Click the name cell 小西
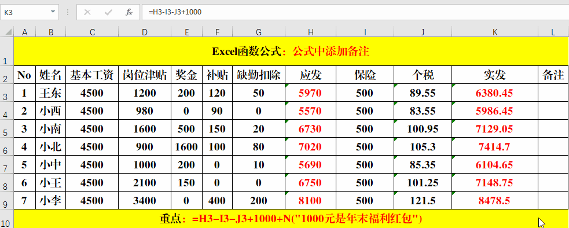 coord(51,111)
